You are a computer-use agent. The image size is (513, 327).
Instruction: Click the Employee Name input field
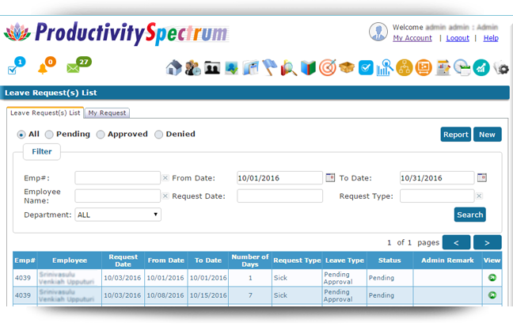(117, 196)
